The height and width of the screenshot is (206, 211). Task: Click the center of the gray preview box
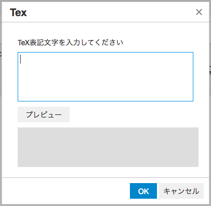click(108, 147)
